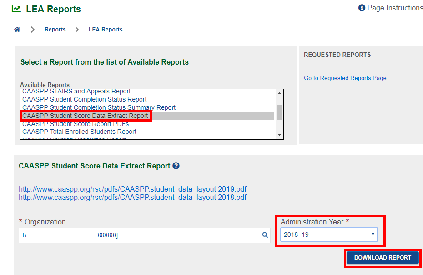This screenshot has width=423, height=275.
Task: Click the Organization input field
Action: point(144,235)
